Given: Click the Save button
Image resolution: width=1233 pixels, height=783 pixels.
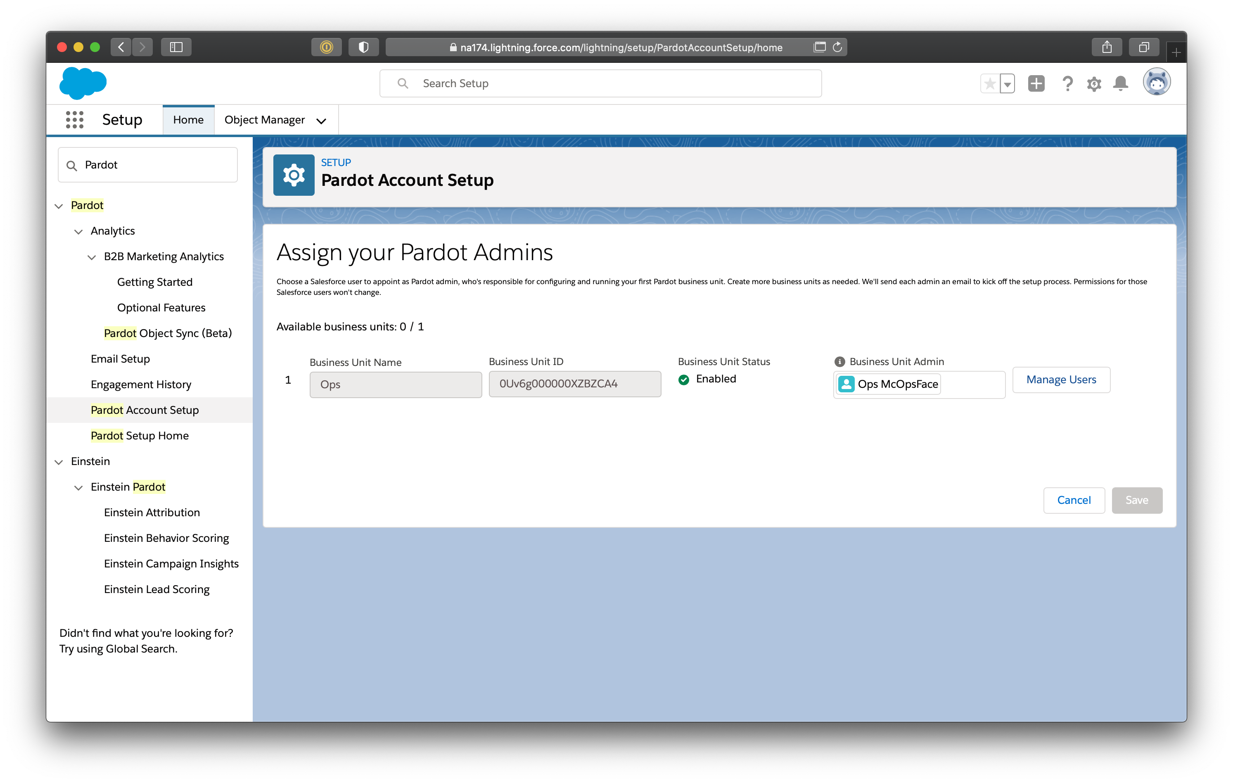Looking at the screenshot, I should tap(1136, 500).
